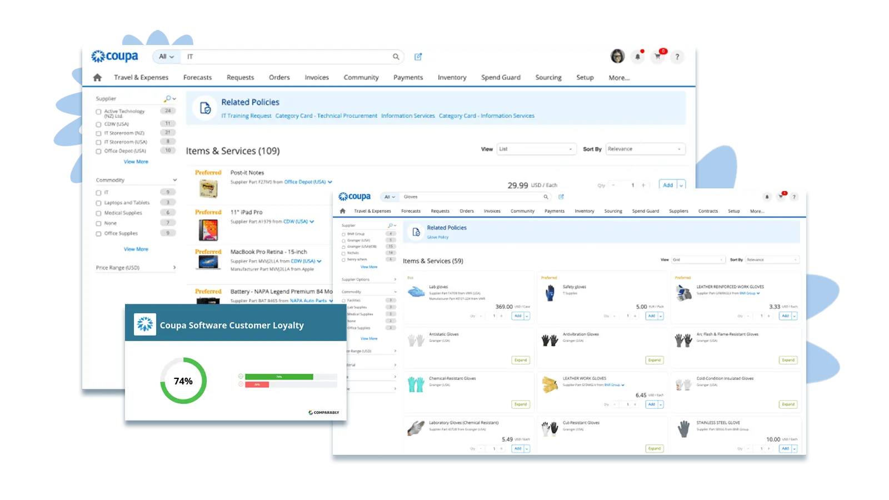Enable the Office Depot (USA) supplier filter

coord(99,151)
